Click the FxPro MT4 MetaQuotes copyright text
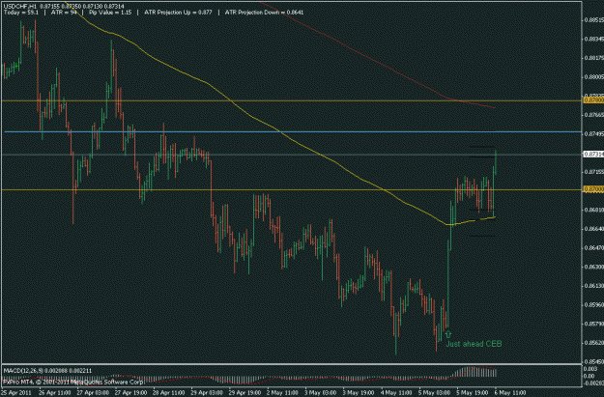The width and height of the screenshot is (604, 397). pyautogui.click(x=73, y=382)
